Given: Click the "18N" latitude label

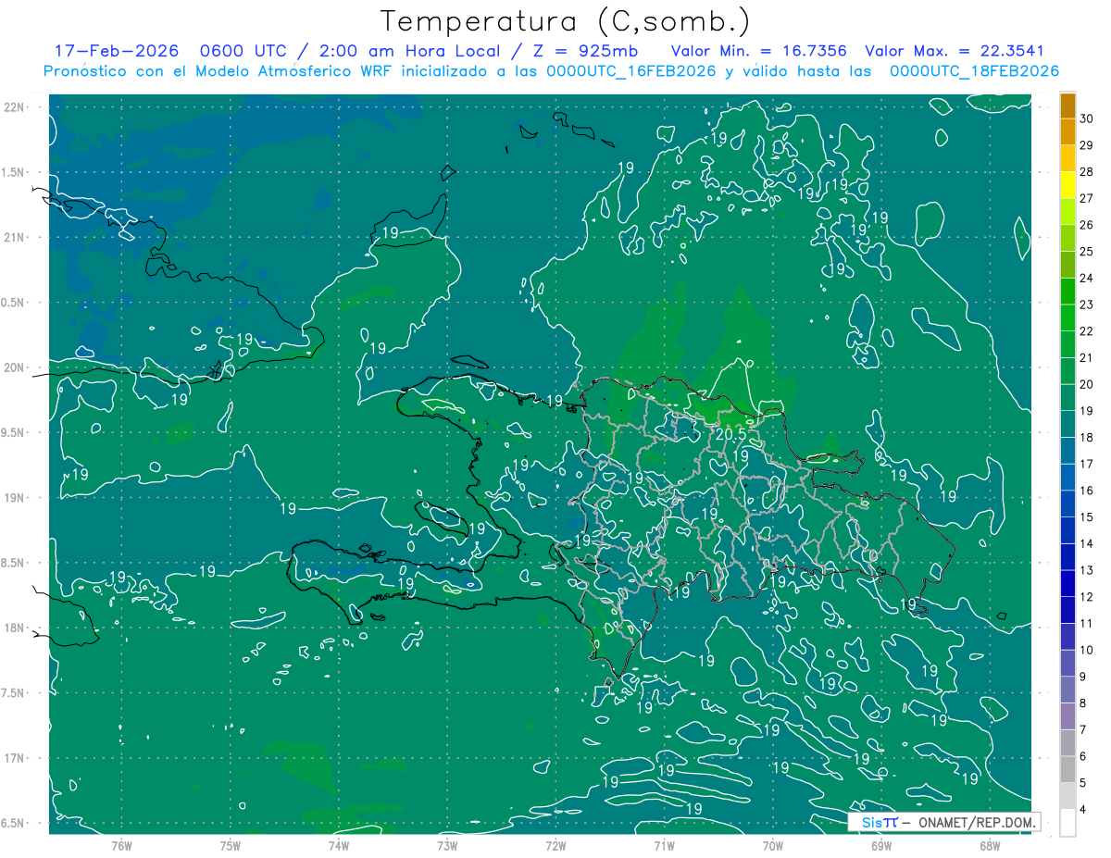Looking at the screenshot, I should point(13,628).
